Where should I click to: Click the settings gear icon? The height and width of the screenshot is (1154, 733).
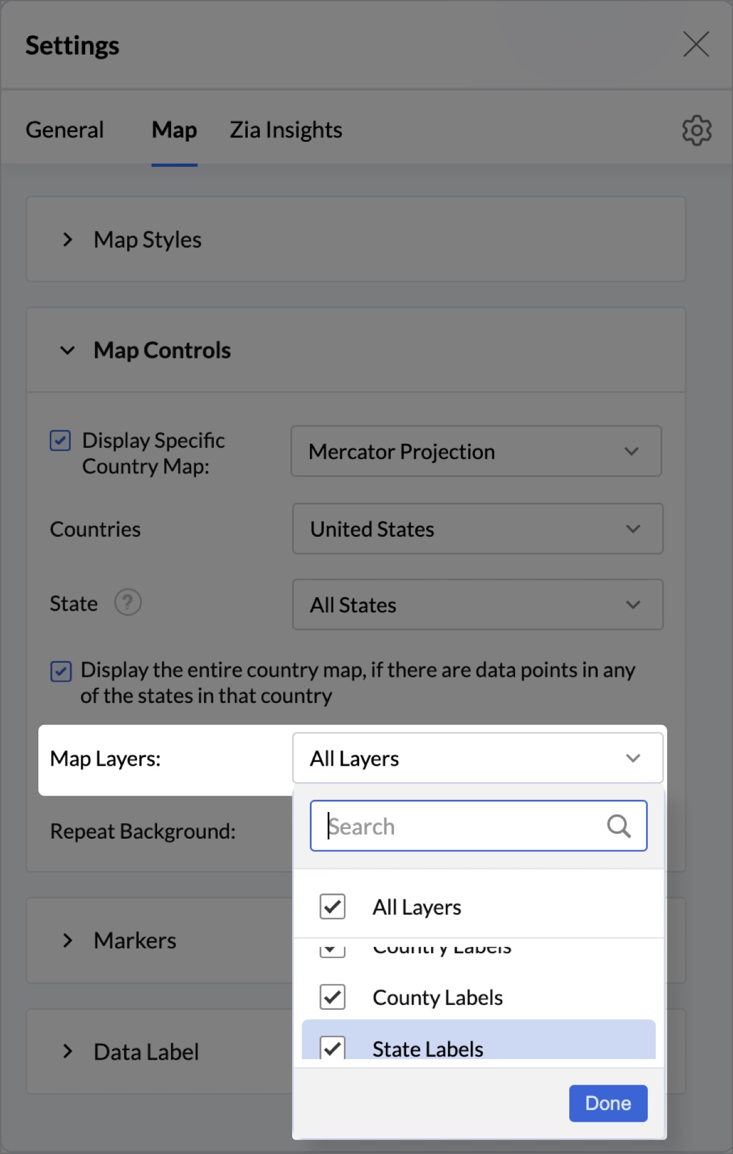[x=696, y=130]
